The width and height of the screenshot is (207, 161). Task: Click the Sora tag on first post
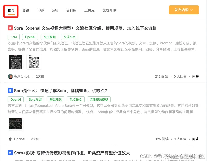tap(14, 37)
